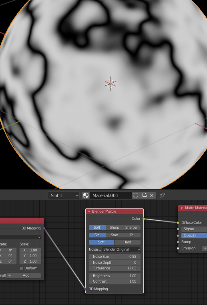The width and height of the screenshot is (207, 305).
Task: Click Scale Z field 1.00
Action: coord(30,261)
